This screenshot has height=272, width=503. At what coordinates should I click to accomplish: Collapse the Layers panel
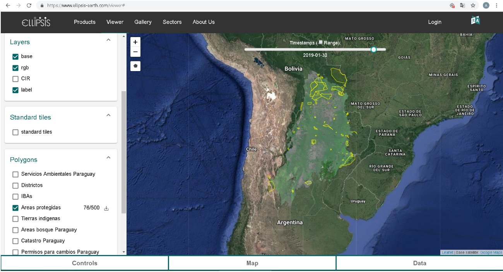tap(108, 40)
